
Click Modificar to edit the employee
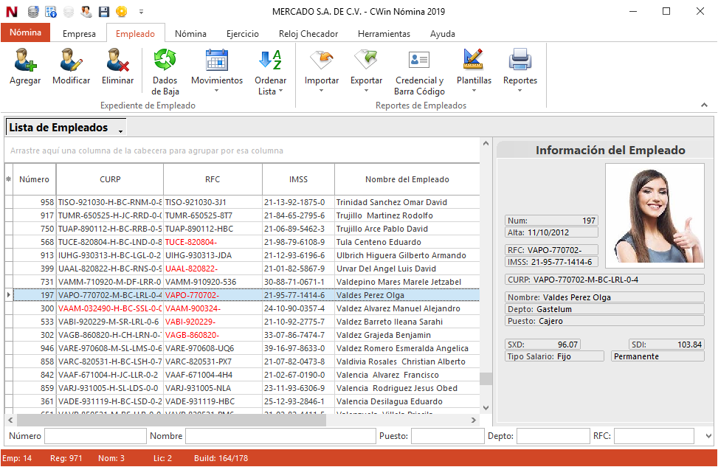pyautogui.click(x=72, y=67)
